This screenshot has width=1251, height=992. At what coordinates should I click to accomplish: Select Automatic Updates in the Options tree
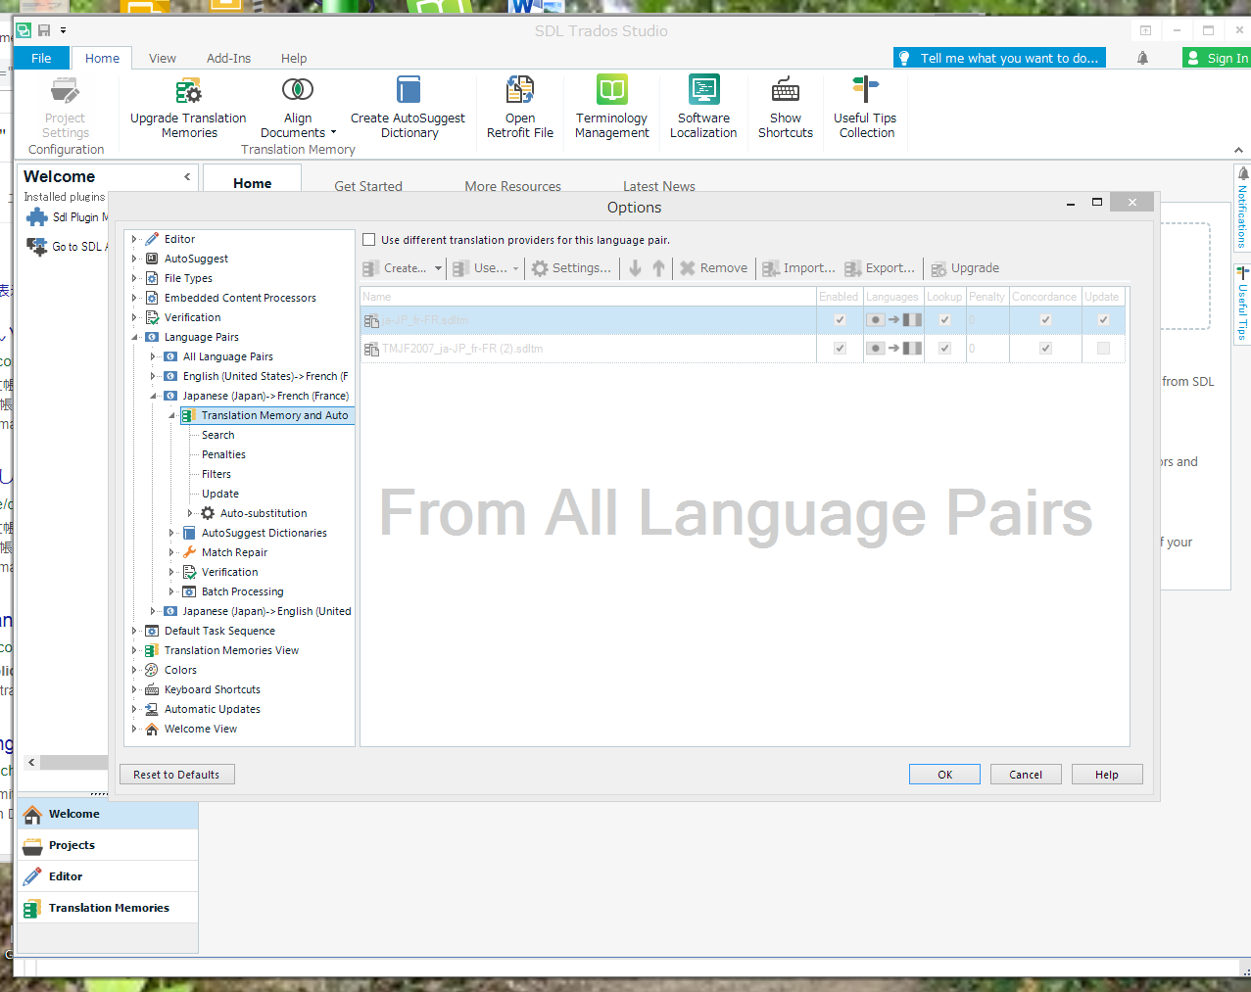[213, 709]
